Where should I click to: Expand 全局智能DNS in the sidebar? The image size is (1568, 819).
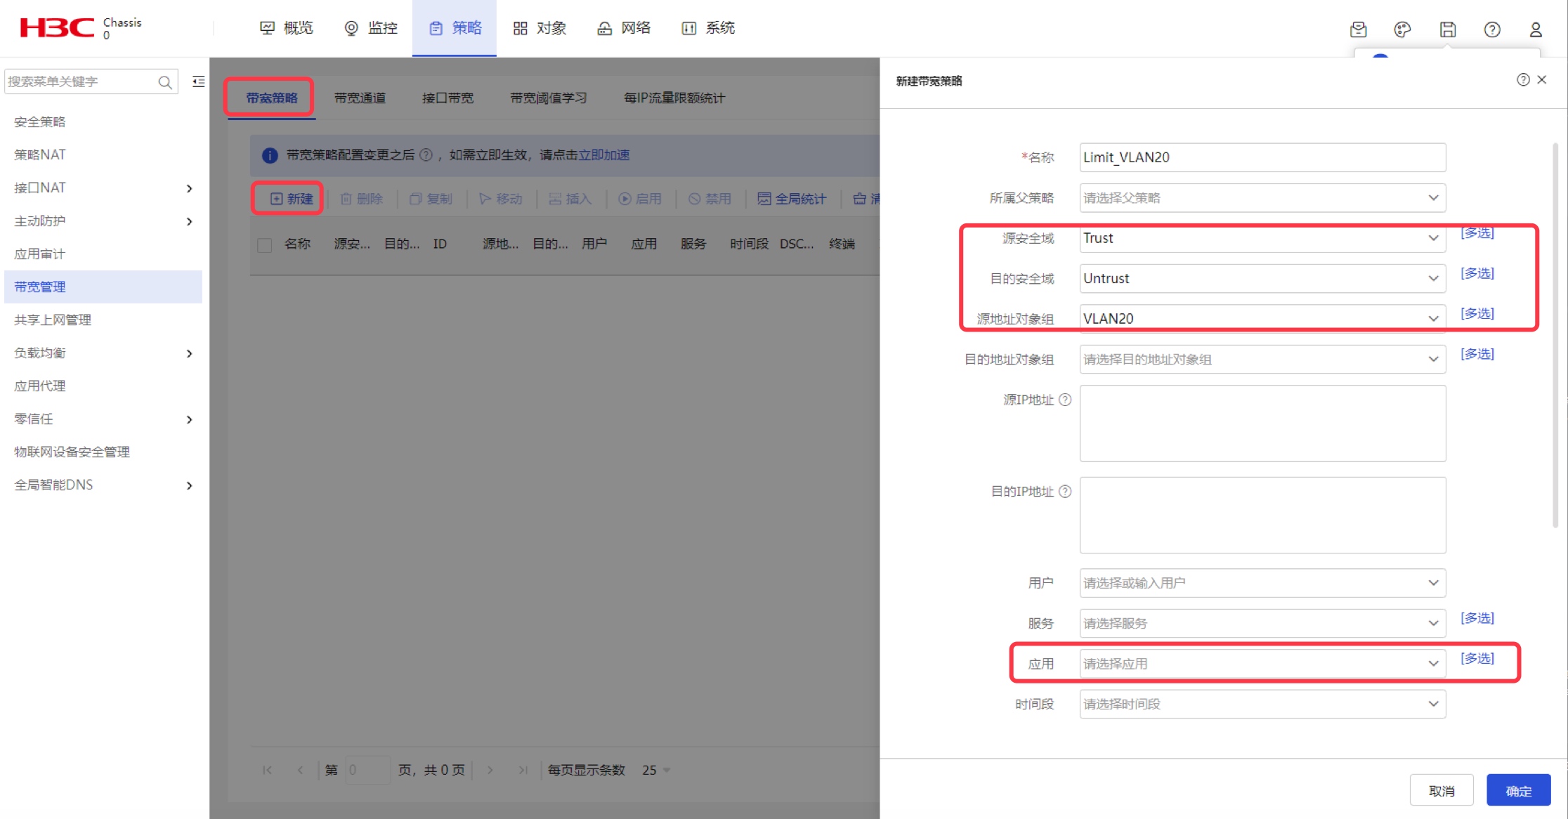tap(189, 485)
